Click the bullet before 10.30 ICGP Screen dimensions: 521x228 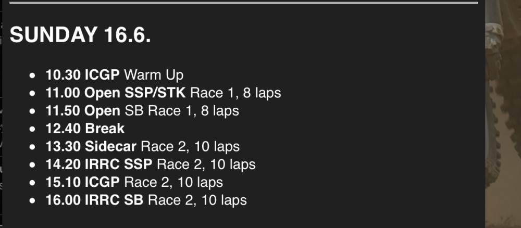point(32,75)
